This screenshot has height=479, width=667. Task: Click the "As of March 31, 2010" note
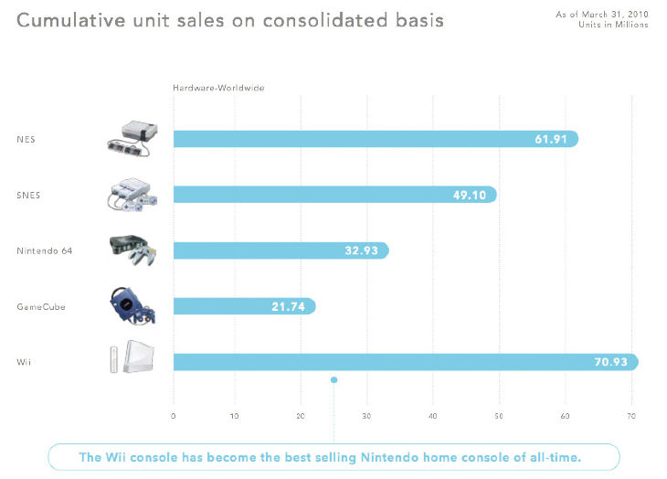tap(602, 15)
